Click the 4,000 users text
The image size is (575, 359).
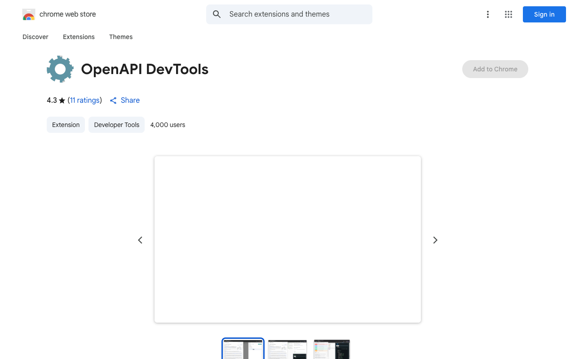point(168,125)
